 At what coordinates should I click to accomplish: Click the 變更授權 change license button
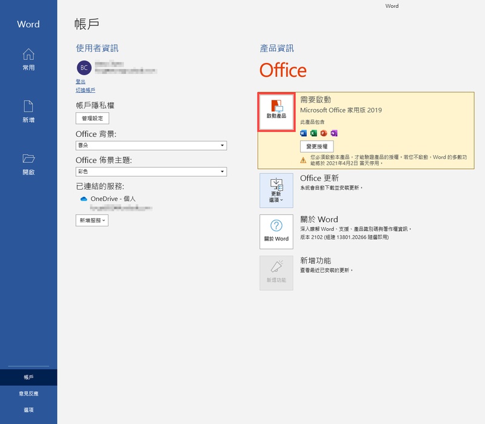316,147
